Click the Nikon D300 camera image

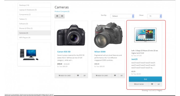click(x=108, y=35)
